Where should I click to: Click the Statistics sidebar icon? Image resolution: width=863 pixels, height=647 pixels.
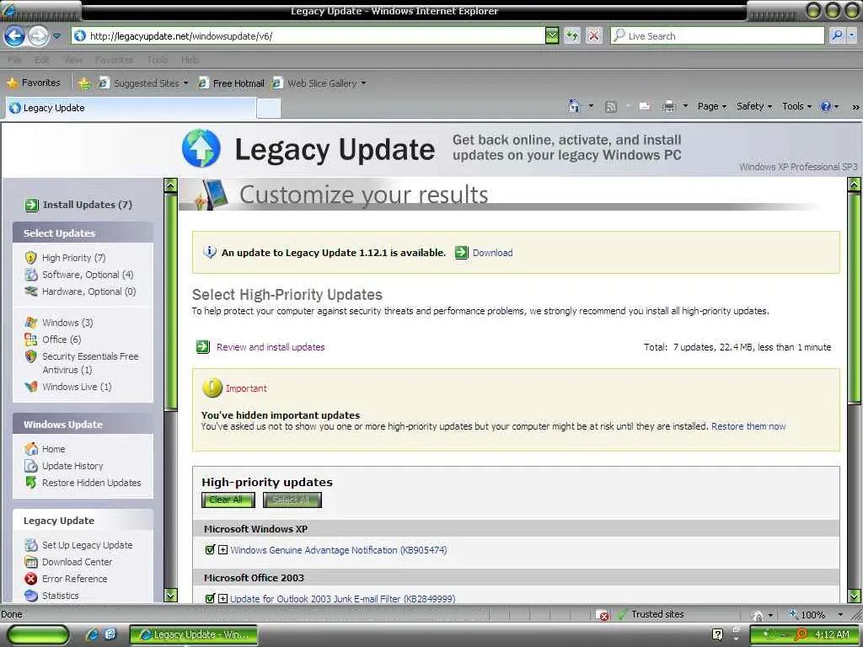click(31, 596)
